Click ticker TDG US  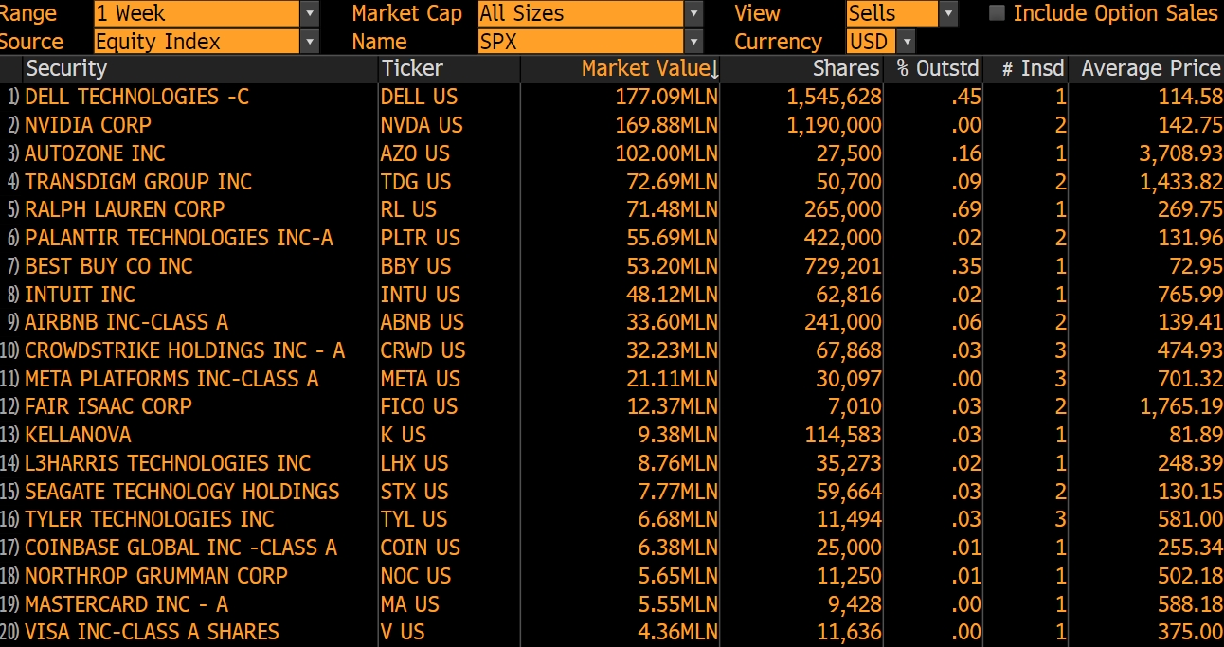[x=415, y=181]
